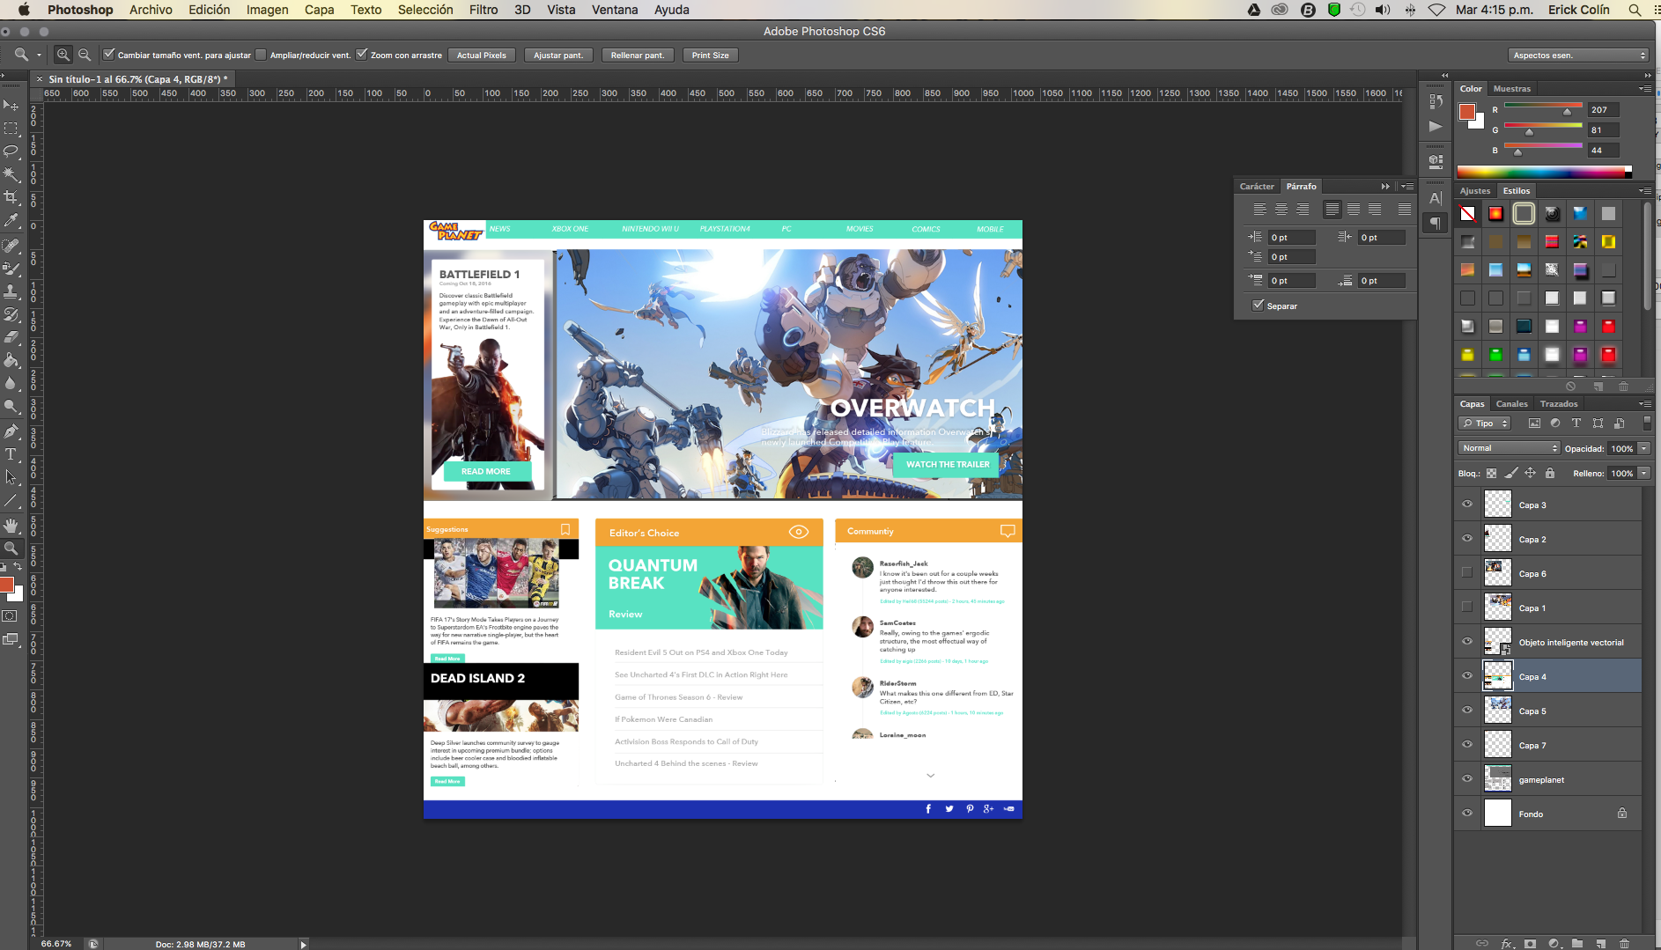Select the Hand tool
Screen dimensions: 1661x950
pyautogui.click(x=11, y=526)
